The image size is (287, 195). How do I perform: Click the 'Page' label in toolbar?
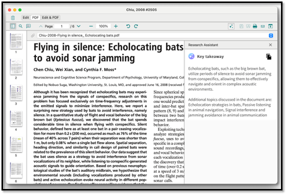[x=49, y=26]
